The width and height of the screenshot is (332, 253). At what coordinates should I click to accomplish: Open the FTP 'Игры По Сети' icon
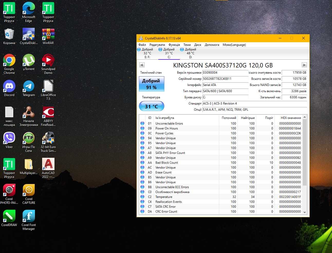click(29, 142)
